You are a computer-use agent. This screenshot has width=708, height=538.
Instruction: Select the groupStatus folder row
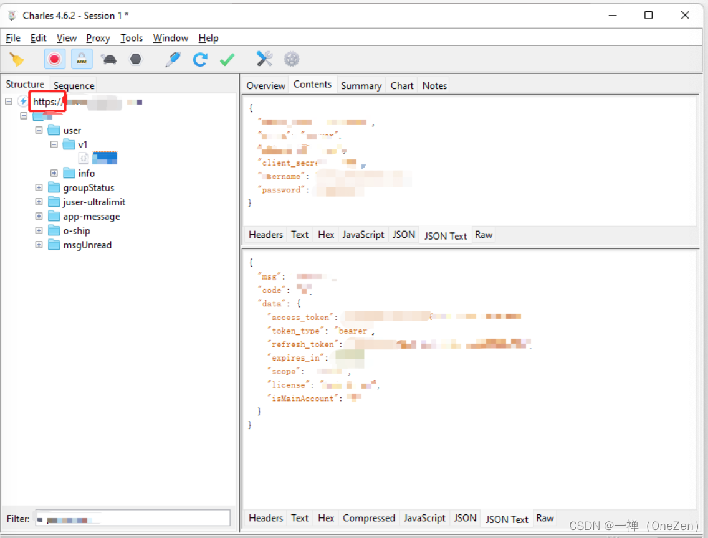point(81,187)
